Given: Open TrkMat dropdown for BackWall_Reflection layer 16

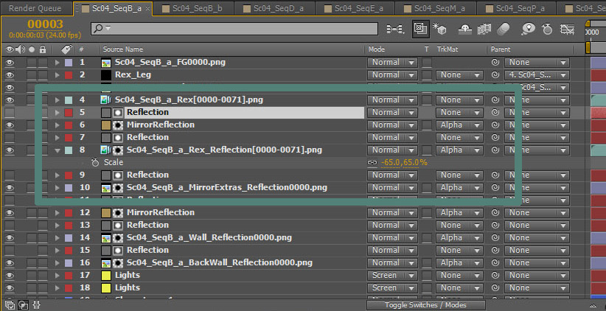Looking at the screenshot, I should click(459, 262).
